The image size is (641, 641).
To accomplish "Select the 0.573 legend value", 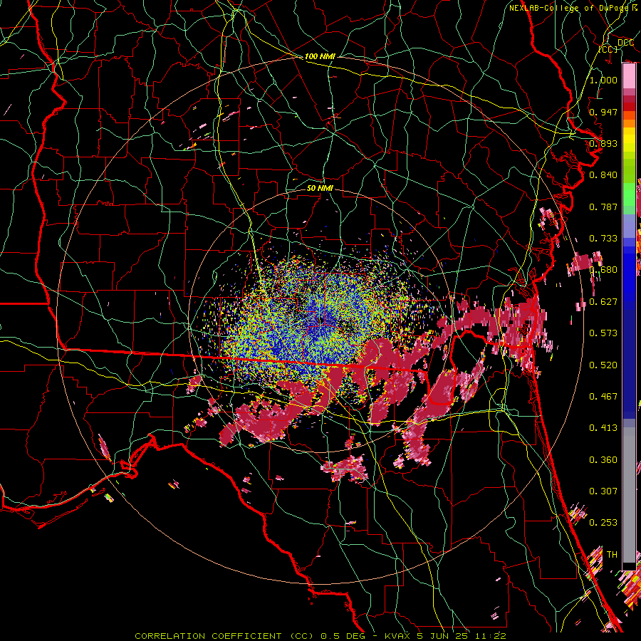I will pyautogui.click(x=603, y=333).
